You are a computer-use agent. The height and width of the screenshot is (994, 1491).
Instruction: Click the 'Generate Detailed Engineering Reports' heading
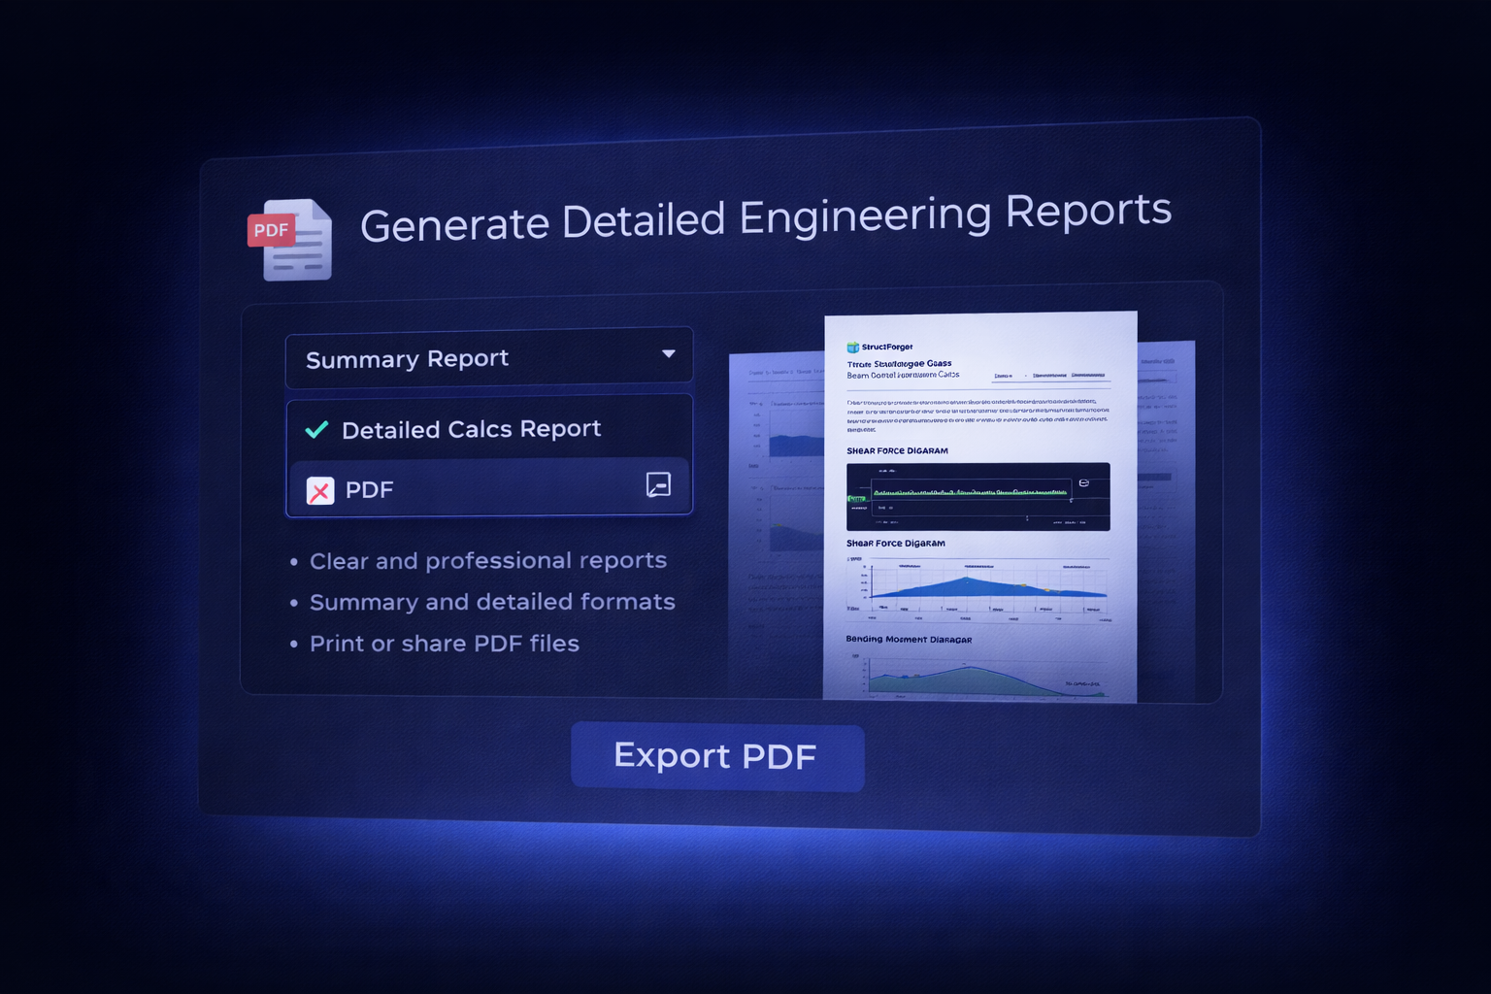click(765, 217)
